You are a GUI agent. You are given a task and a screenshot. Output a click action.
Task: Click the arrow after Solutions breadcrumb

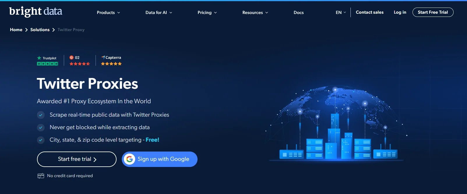(x=54, y=30)
